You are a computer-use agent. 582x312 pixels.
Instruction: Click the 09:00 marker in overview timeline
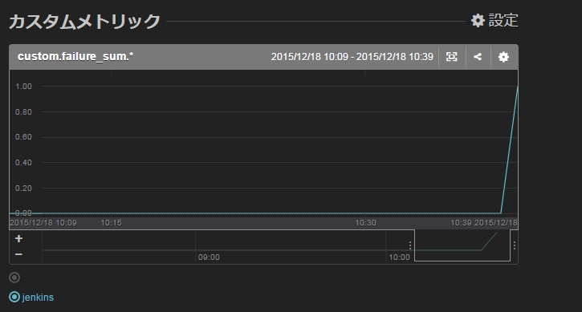pyautogui.click(x=209, y=257)
